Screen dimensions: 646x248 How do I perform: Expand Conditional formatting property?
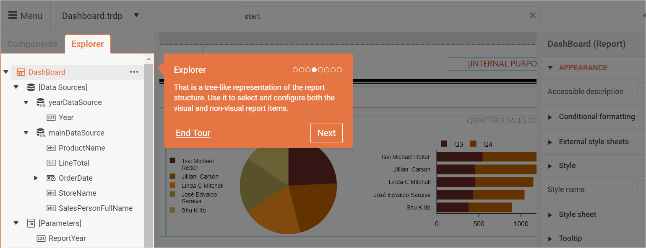(550, 117)
